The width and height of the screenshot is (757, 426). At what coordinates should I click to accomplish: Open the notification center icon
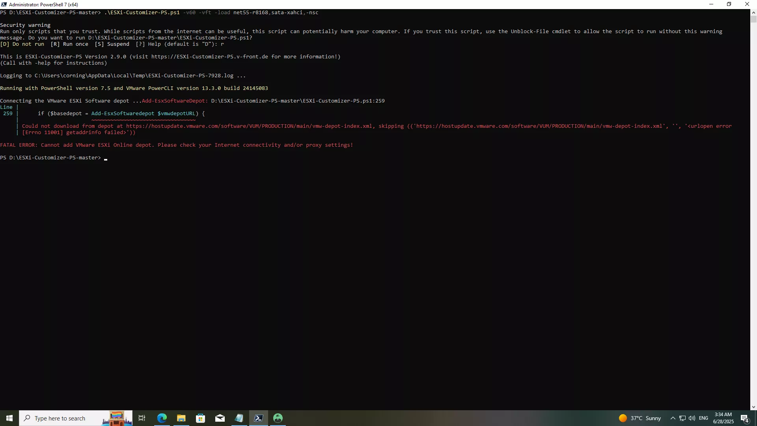coord(745,418)
